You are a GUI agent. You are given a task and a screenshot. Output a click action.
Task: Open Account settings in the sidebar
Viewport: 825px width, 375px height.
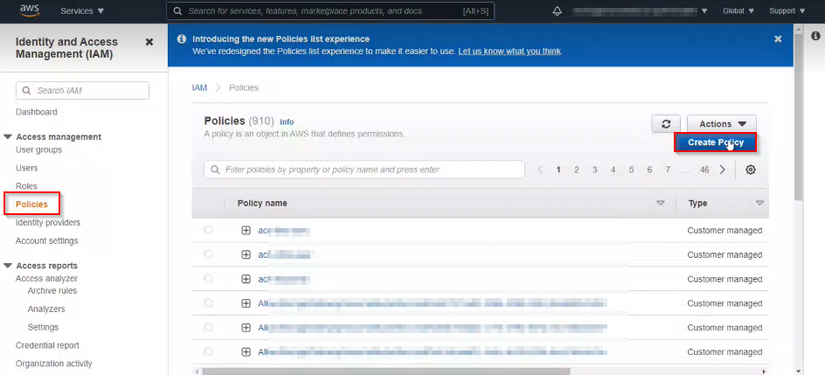pyautogui.click(x=47, y=241)
